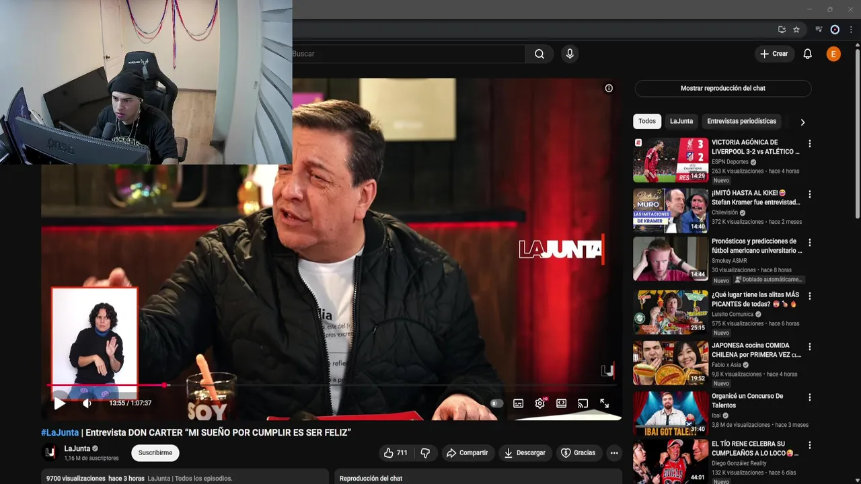Click Mostrar reproducción del chat

click(723, 88)
